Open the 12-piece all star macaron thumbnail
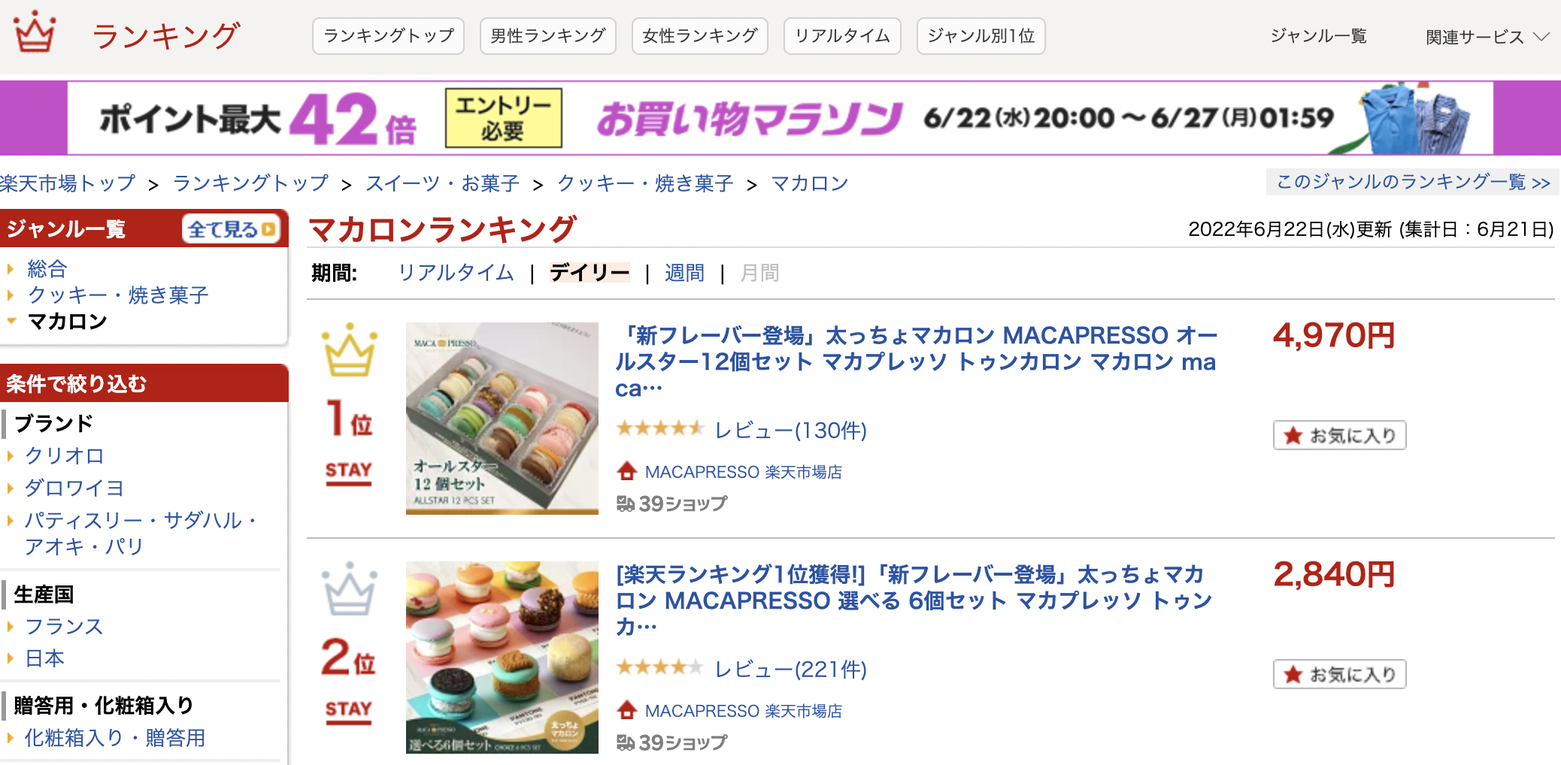The height and width of the screenshot is (765, 1561). 502,419
